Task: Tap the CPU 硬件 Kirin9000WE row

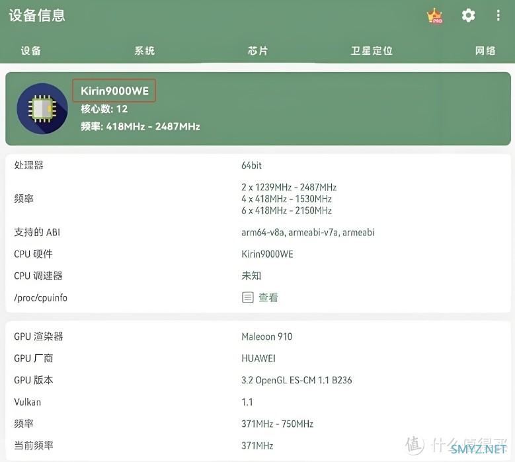Action: pos(258,254)
